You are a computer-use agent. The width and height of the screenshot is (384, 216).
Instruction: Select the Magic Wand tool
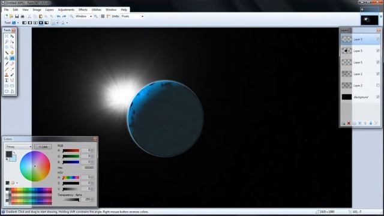(7, 53)
